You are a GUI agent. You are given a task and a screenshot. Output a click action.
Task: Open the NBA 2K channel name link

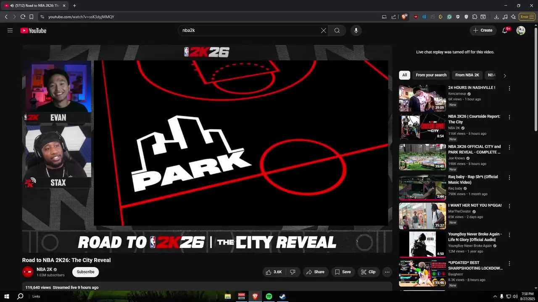(x=44, y=269)
